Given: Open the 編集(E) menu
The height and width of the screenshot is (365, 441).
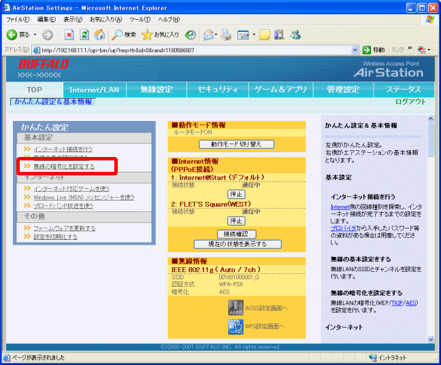Looking at the screenshot, I should pos(47,20).
